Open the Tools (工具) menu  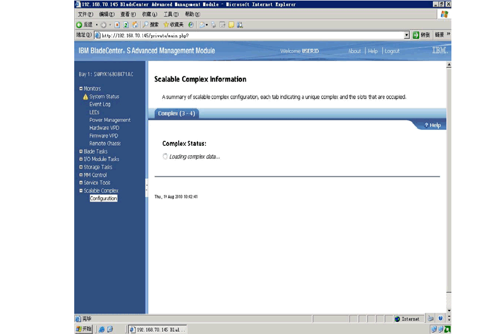point(171,14)
